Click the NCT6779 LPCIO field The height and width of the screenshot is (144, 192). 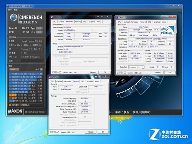[86, 40]
